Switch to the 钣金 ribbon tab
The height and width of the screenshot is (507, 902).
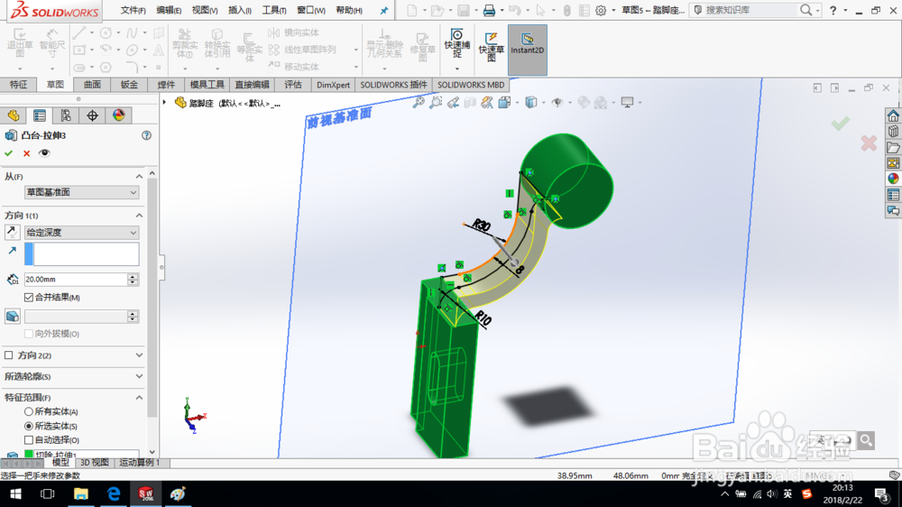tap(129, 85)
